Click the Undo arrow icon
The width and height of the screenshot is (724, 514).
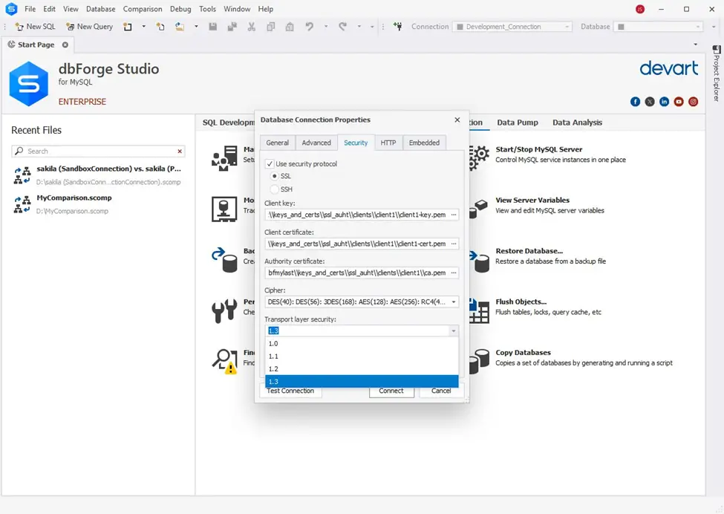[310, 27]
